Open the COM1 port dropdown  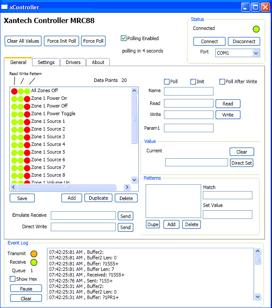(x=256, y=53)
